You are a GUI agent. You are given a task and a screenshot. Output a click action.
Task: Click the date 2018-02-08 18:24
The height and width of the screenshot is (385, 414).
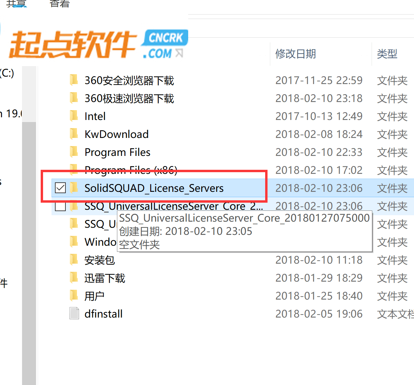pyautogui.click(x=319, y=134)
